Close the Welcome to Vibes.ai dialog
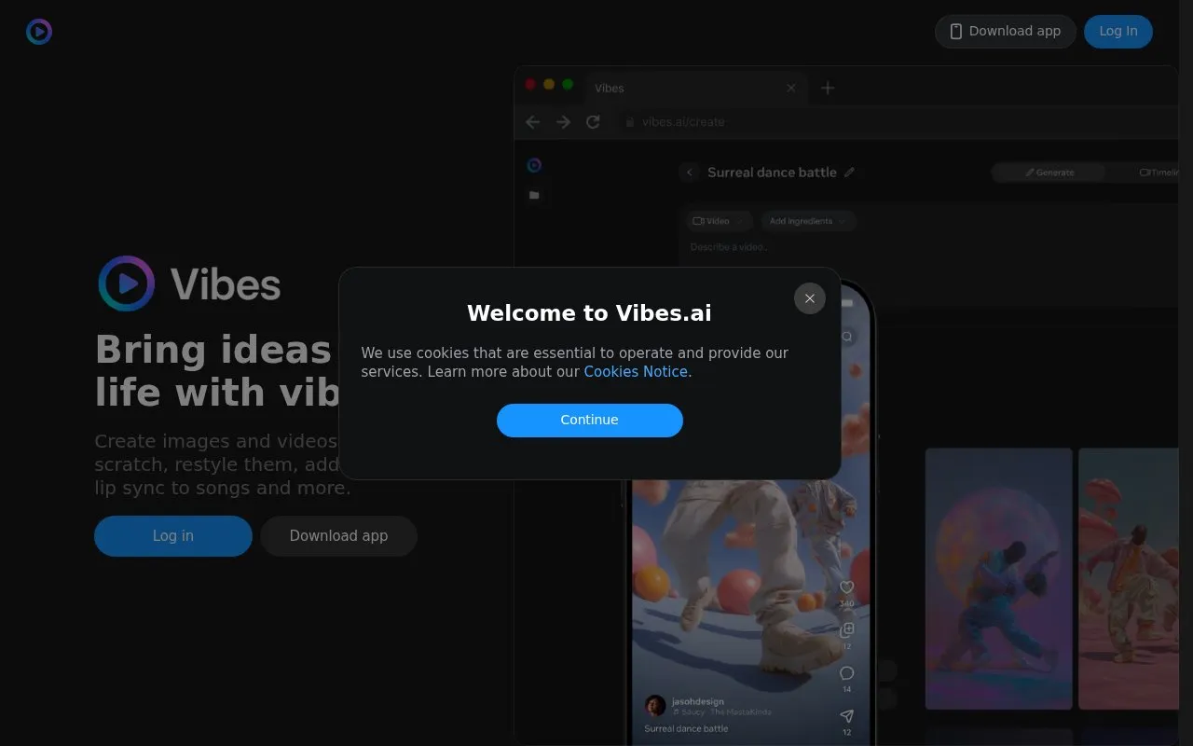The width and height of the screenshot is (1193, 746). point(810,298)
